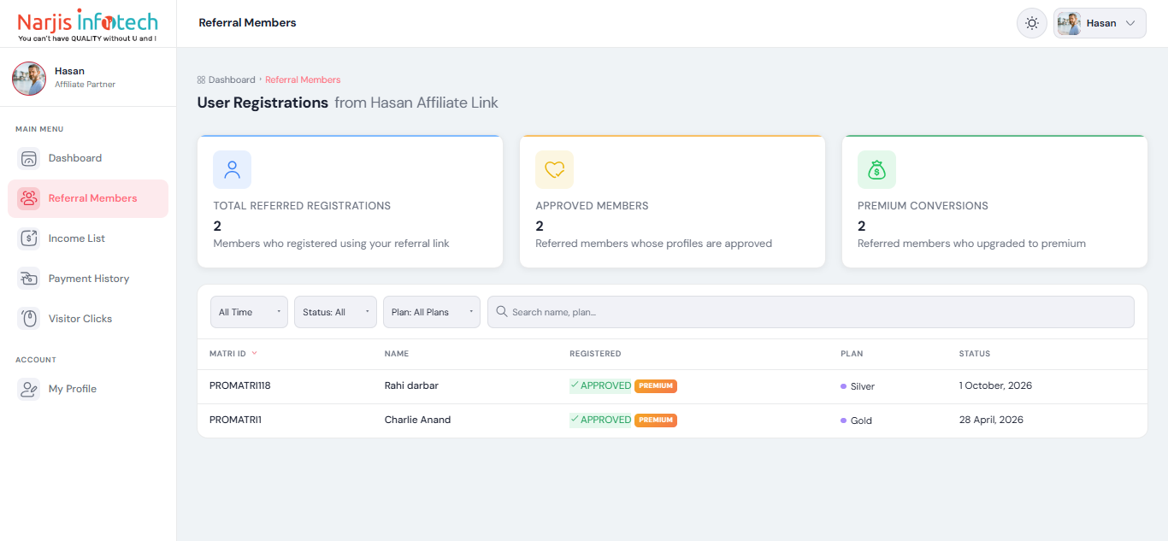Click the NAME column header
The image size is (1168, 541).
(x=397, y=354)
